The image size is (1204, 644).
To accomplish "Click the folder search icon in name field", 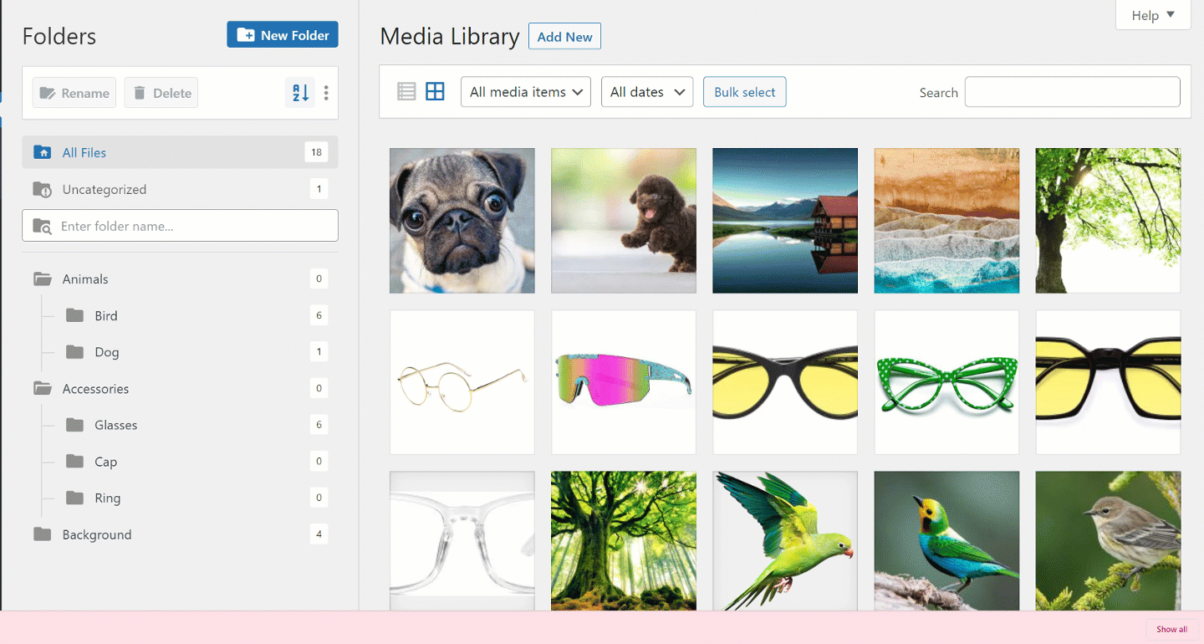I will pos(42,226).
